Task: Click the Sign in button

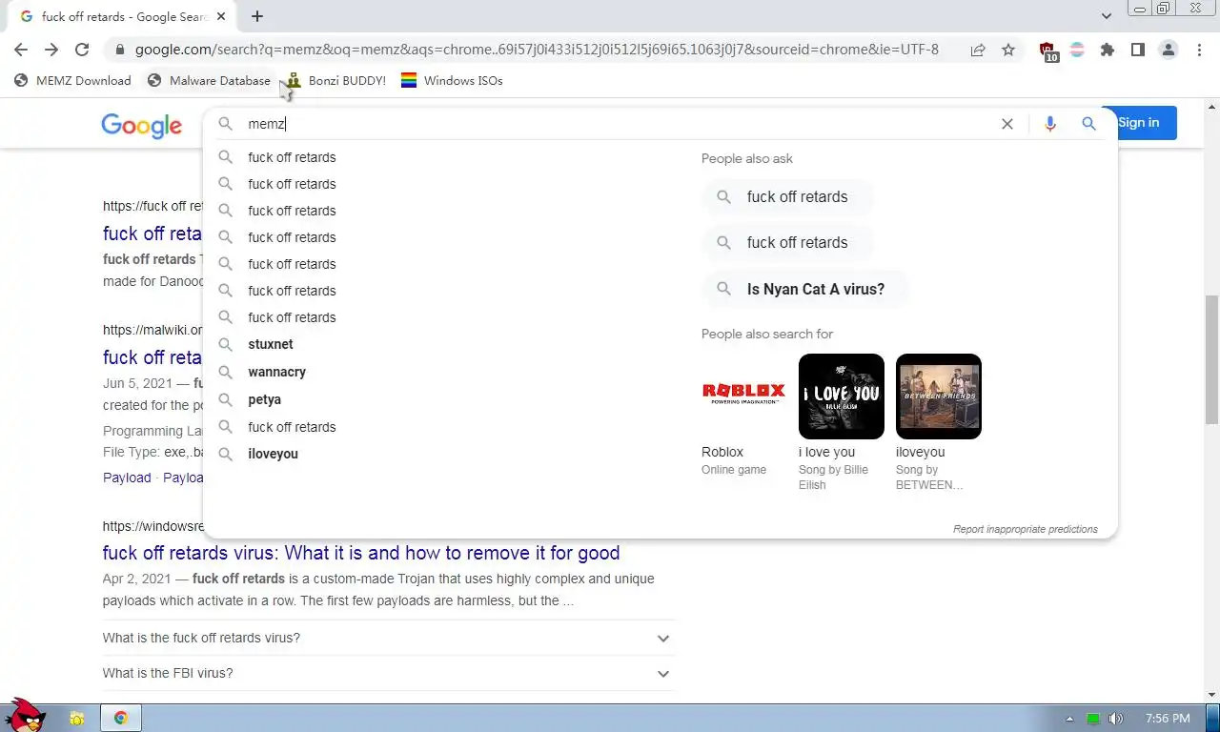Action: point(1139,123)
